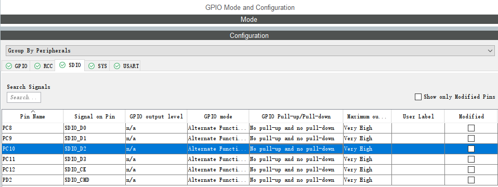Open the Group By Peripherals dropdown
This screenshot has height=187, width=498.
(x=250, y=50)
